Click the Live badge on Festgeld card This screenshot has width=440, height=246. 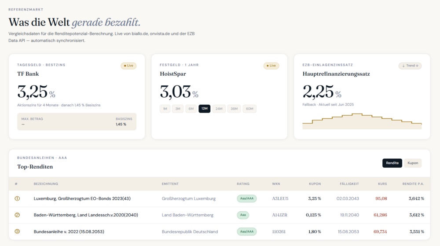pyautogui.click(x=271, y=66)
